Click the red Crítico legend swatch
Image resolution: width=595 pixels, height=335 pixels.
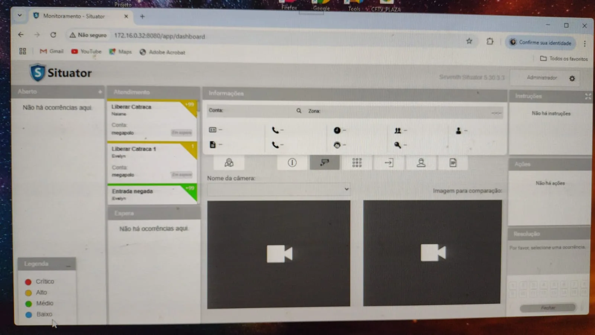click(x=28, y=282)
